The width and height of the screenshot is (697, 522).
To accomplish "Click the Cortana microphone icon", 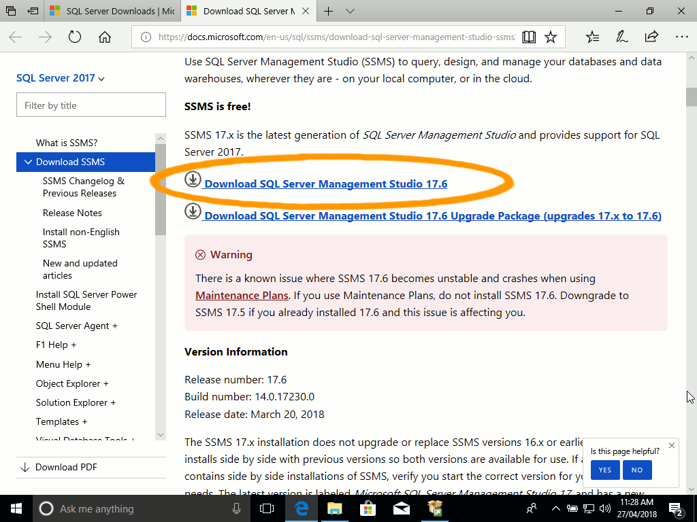I will click(236, 508).
